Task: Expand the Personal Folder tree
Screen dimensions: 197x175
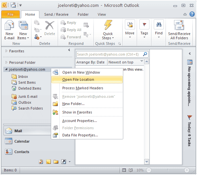Action: pos(6,62)
